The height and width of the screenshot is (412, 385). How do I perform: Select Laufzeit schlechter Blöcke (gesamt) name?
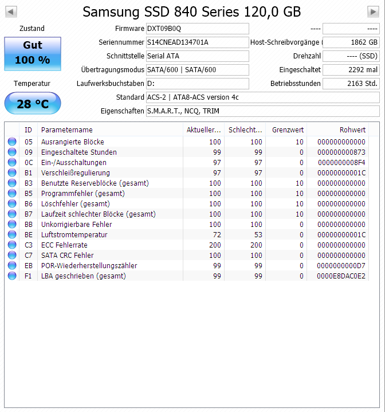coord(98,214)
